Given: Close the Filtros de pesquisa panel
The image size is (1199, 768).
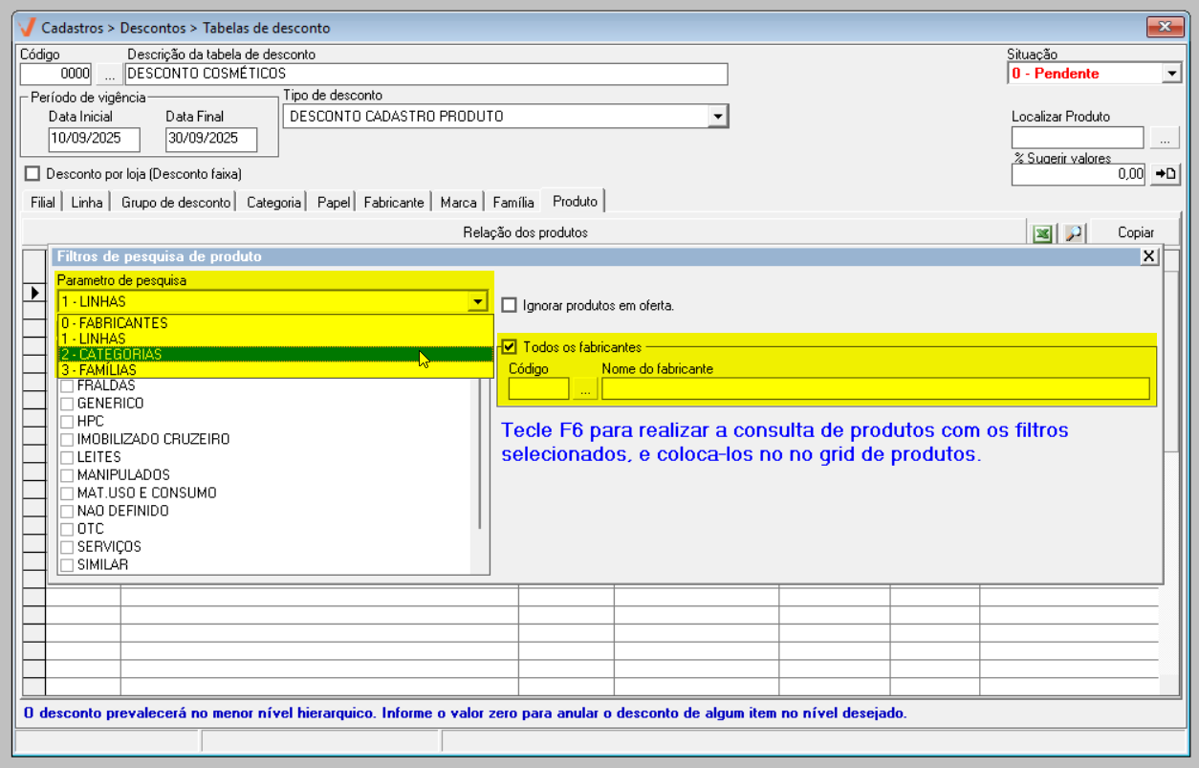Looking at the screenshot, I should 1149,256.
